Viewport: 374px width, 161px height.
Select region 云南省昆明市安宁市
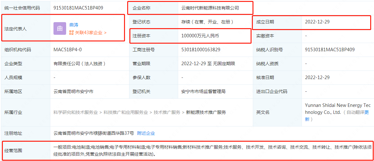coord(73,91)
